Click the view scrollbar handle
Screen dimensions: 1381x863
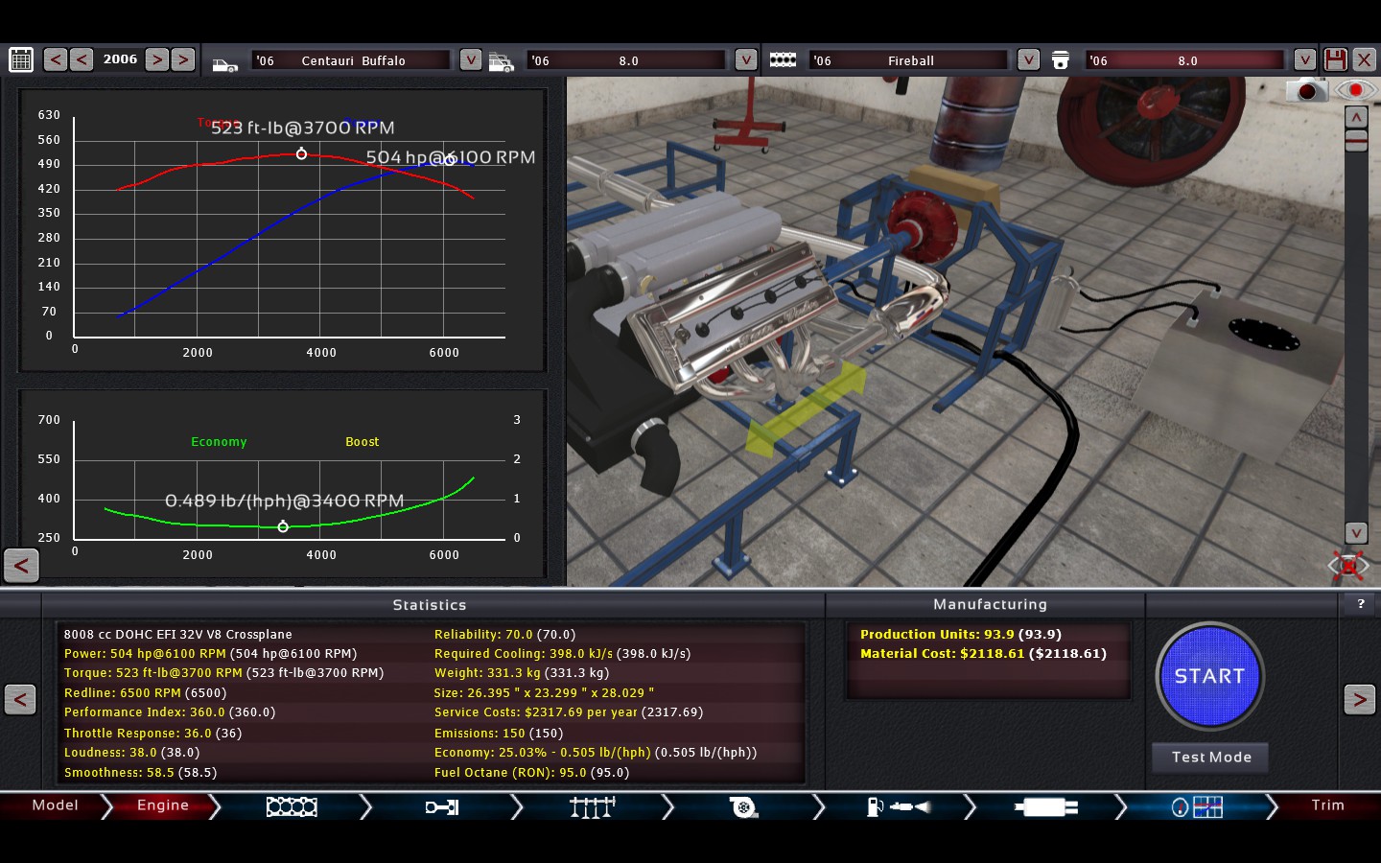pos(1356,141)
